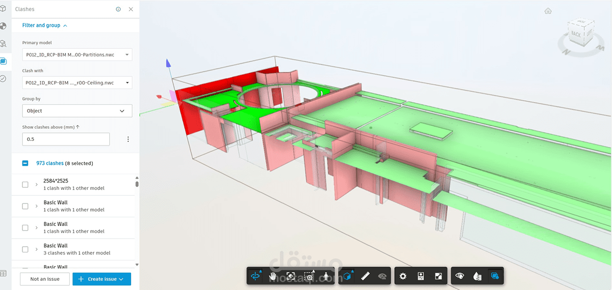
Task: Toggle full screen mode icon
Action: (438, 276)
